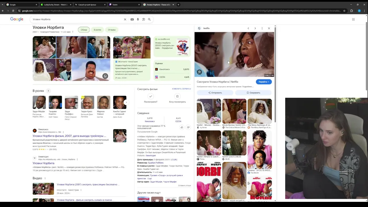Click the Перейти button to Netflix
Image resolution: width=368 pixels, height=207 pixels.
point(264,82)
